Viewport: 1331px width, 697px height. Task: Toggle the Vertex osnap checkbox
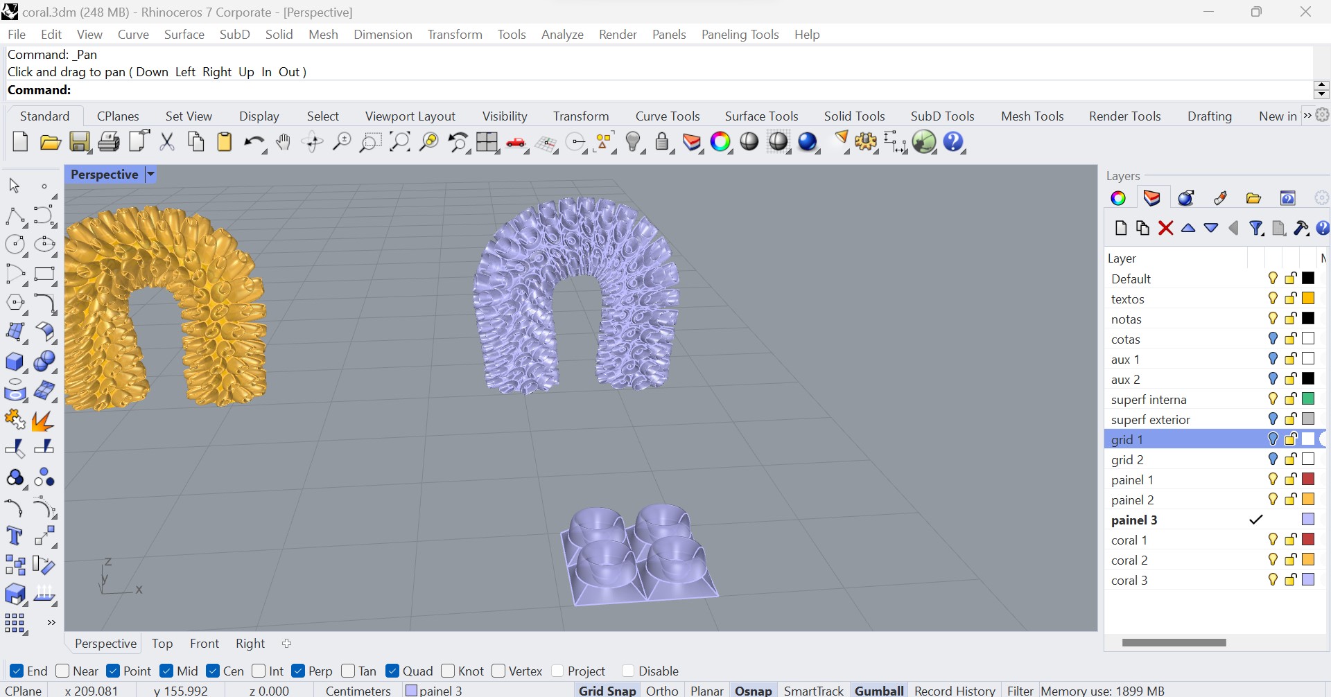[498, 671]
